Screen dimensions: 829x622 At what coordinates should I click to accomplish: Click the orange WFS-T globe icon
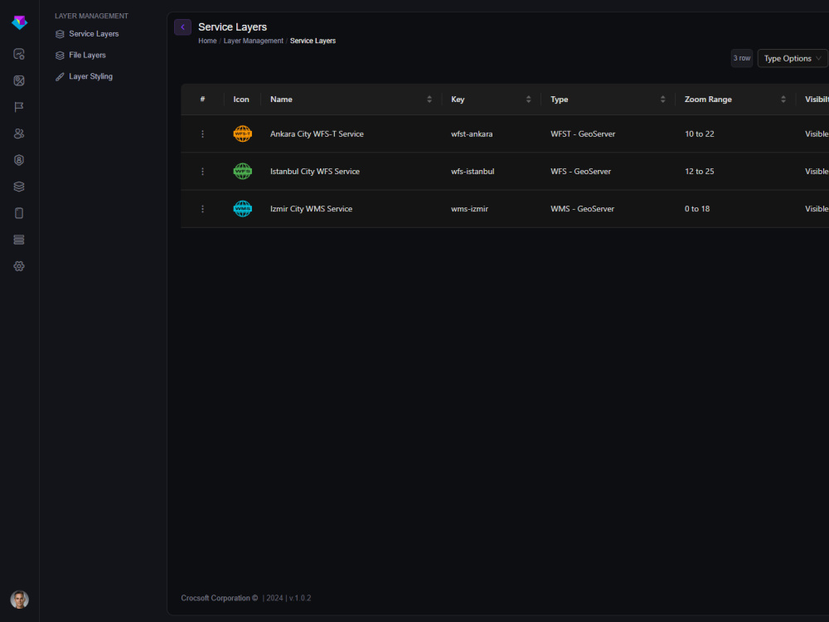coord(243,134)
